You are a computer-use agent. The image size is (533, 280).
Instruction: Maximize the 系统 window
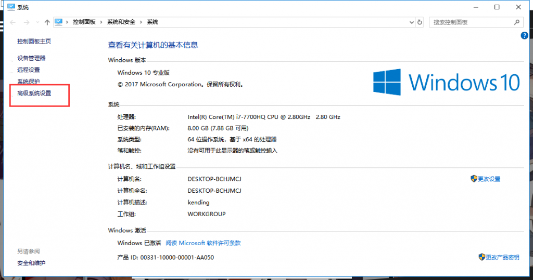tap(497, 7)
